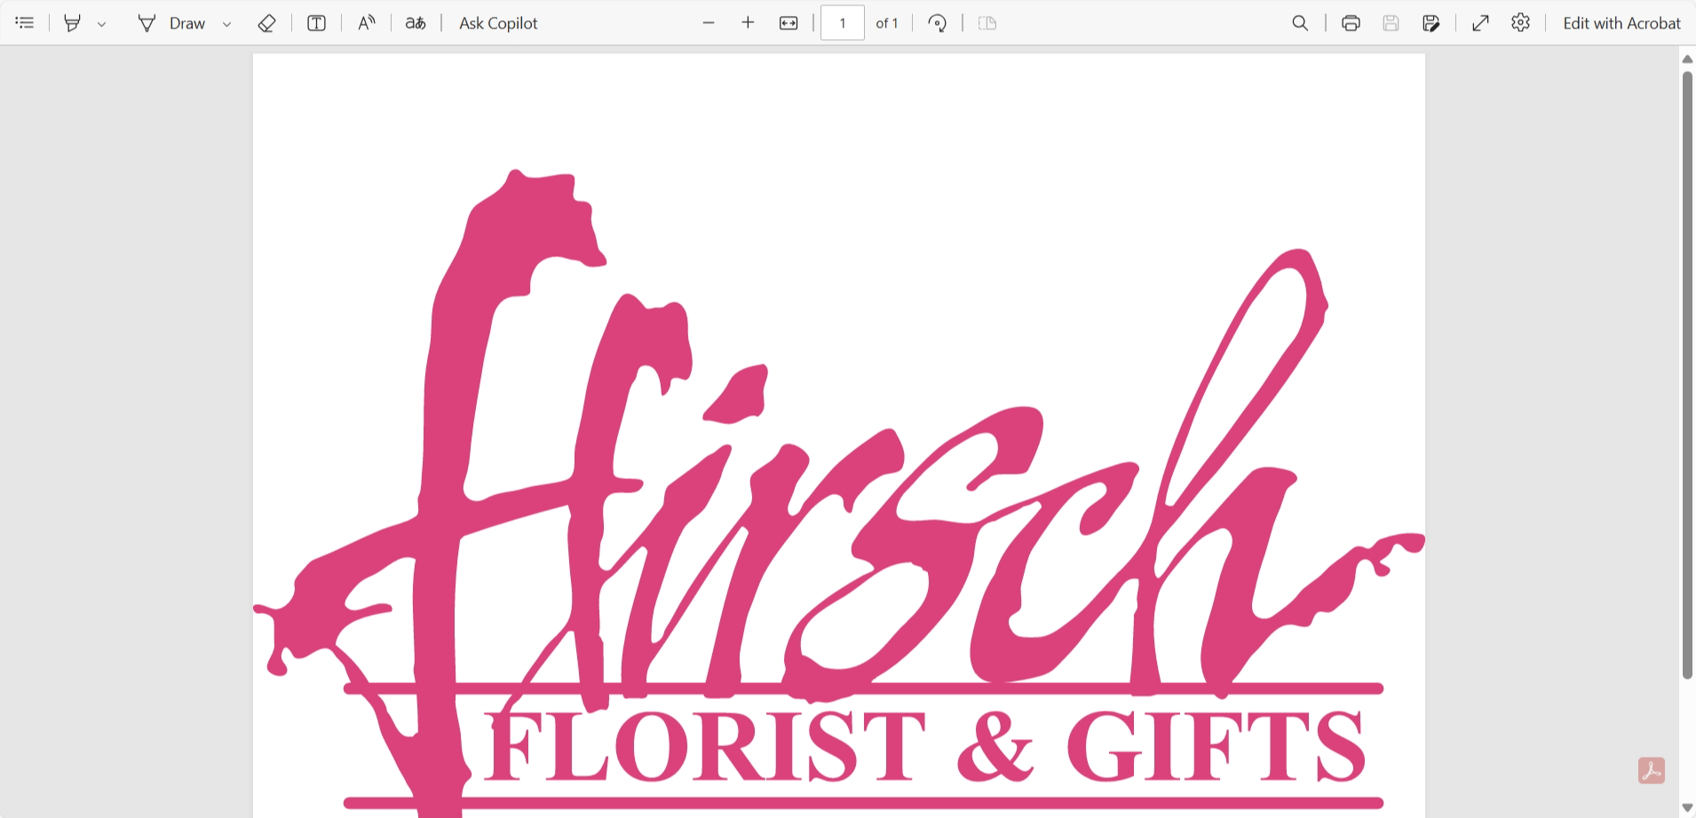Add a text box annotation

(x=317, y=23)
